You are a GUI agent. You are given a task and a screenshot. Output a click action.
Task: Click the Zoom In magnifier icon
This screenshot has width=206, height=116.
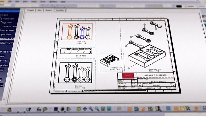pos(91,109)
